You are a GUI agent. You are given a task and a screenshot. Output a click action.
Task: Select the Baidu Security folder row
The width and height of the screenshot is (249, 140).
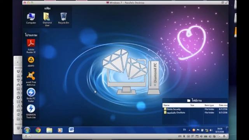tap(195, 109)
